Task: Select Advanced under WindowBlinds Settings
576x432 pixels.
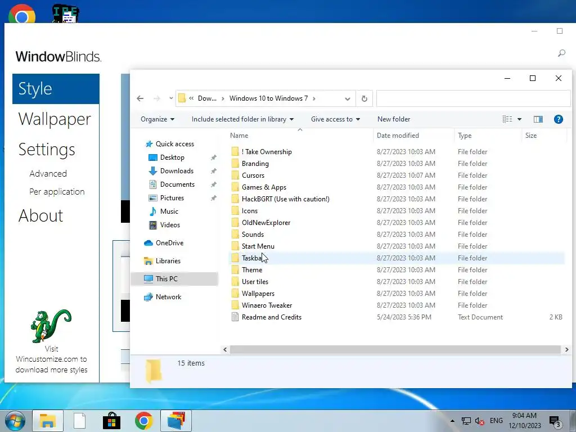Action: 48,173
